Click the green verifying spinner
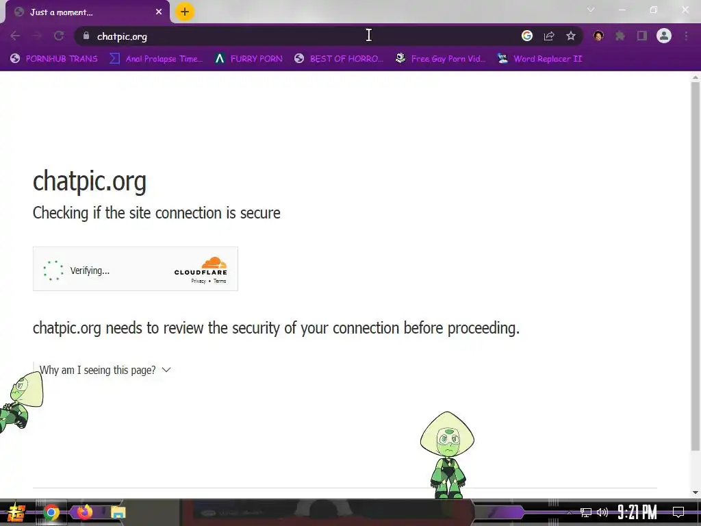 tap(53, 270)
